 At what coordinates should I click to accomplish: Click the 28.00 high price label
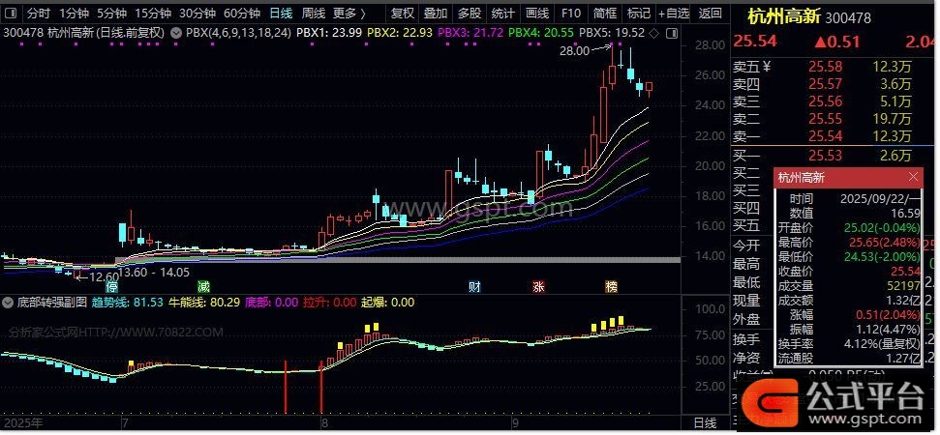[574, 51]
